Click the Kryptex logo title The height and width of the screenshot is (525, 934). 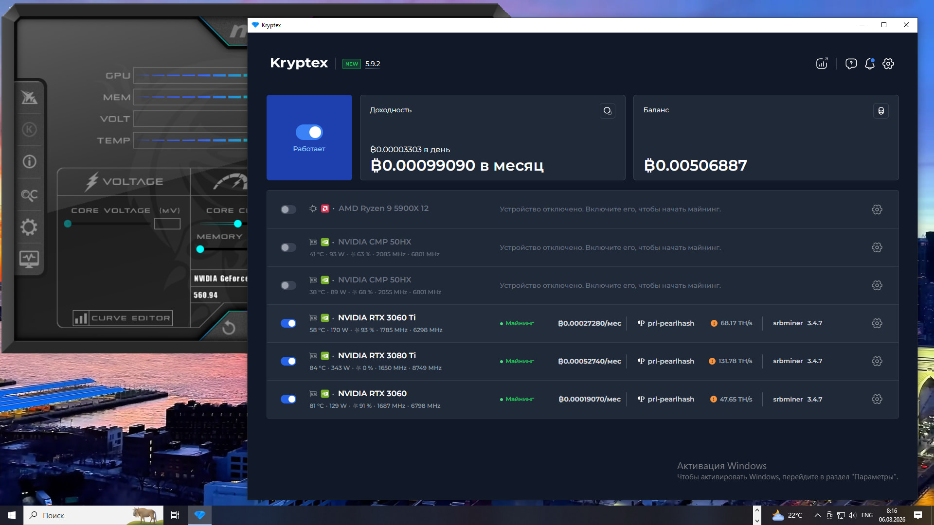(299, 63)
